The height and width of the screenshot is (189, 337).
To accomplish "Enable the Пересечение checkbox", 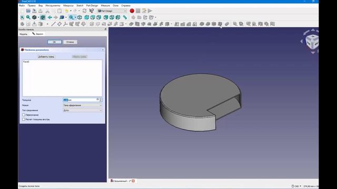I will coord(24,115).
